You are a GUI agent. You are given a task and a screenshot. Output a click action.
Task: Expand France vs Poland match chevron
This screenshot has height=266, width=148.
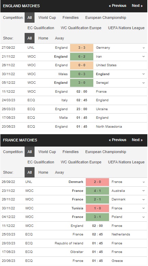[144, 217]
